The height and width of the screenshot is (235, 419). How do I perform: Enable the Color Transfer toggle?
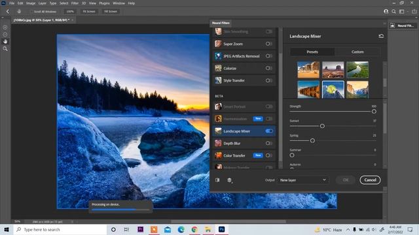[269, 155]
